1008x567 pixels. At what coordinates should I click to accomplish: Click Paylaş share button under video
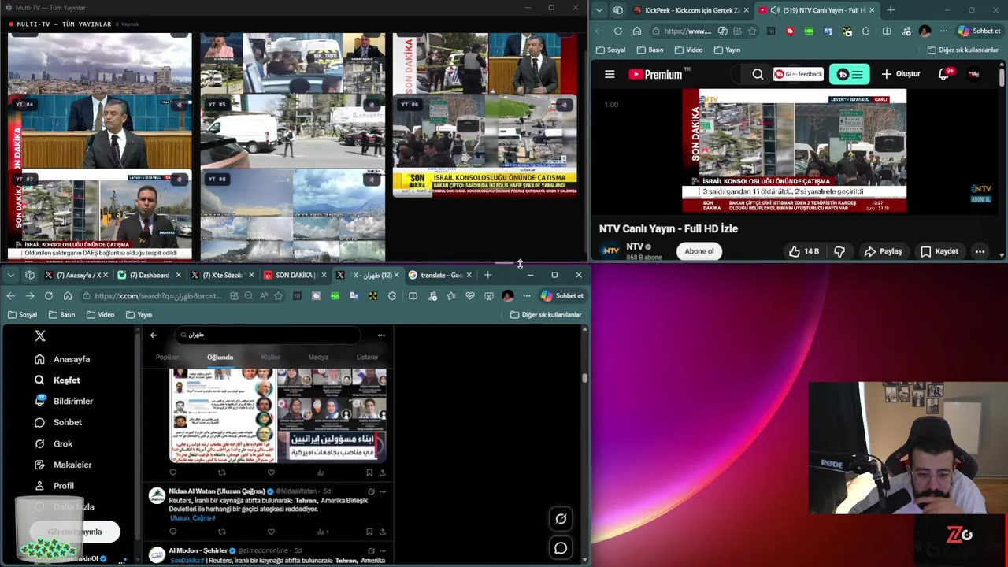pyautogui.click(x=883, y=251)
